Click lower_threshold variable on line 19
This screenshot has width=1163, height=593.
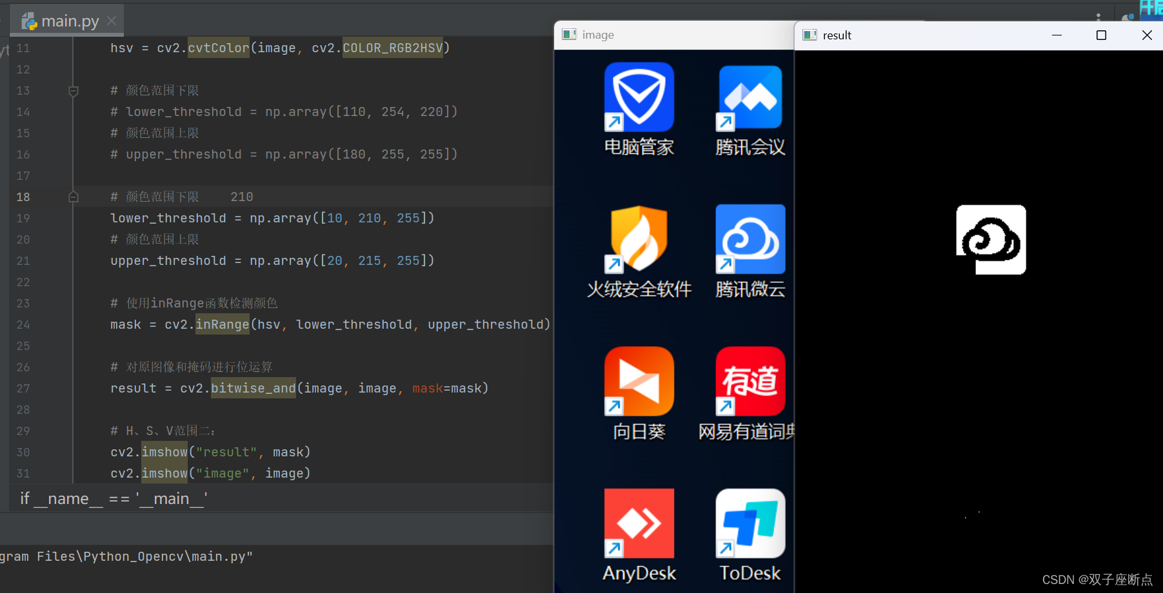point(168,218)
